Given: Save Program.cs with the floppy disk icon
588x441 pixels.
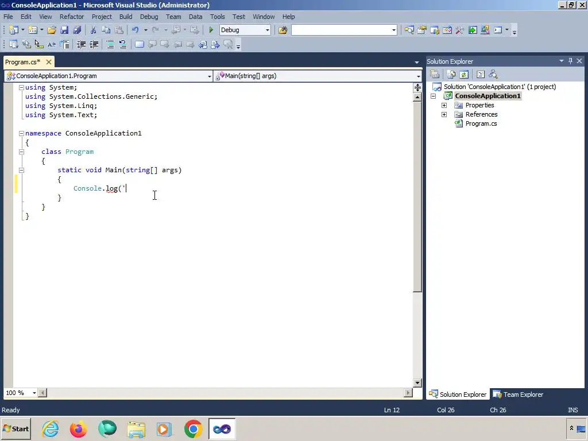Looking at the screenshot, I should click(x=64, y=30).
